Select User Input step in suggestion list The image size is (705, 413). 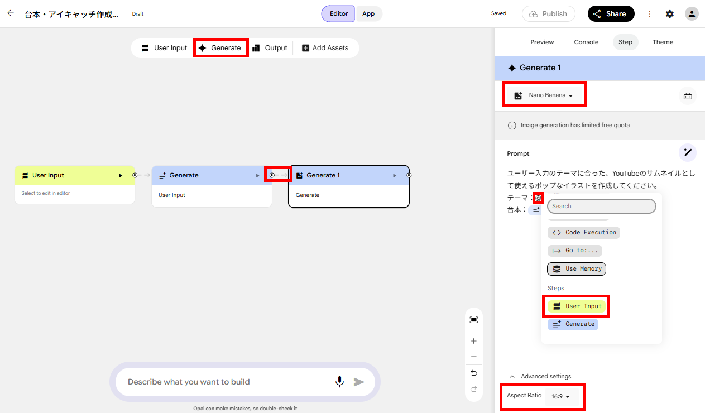tap(577, 306)
